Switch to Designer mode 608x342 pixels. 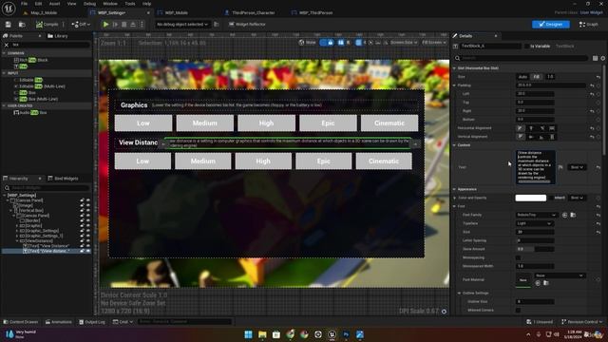pyautogui.click(x=551, y=24)
